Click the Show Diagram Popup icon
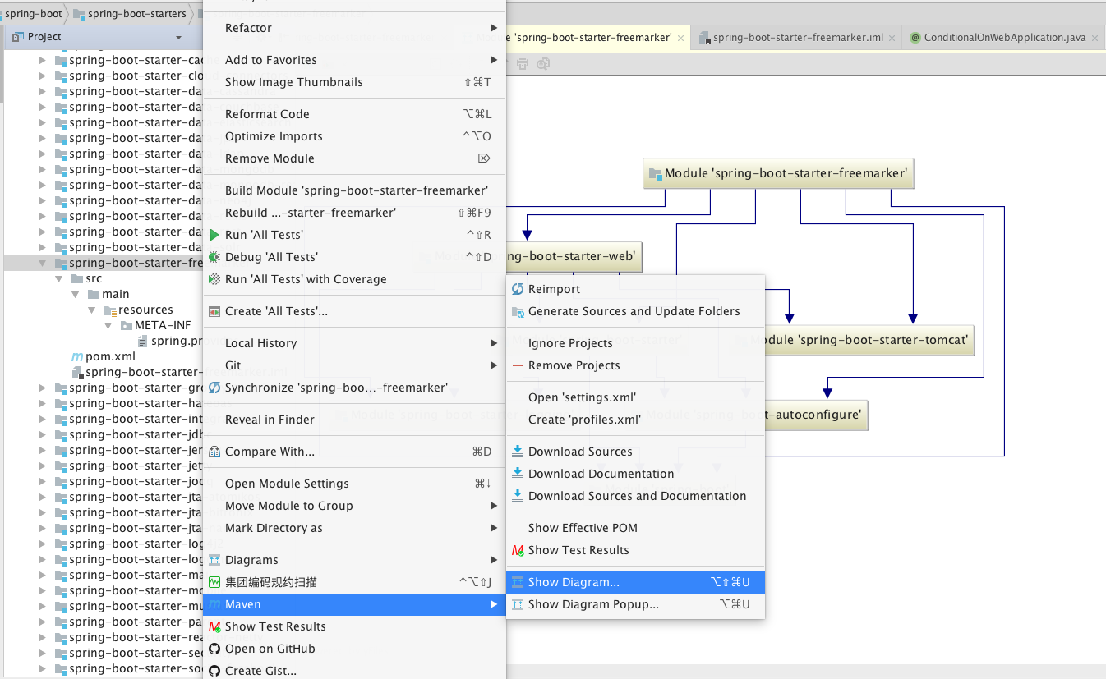This screenshot has height=679, width=1106. 518,604
